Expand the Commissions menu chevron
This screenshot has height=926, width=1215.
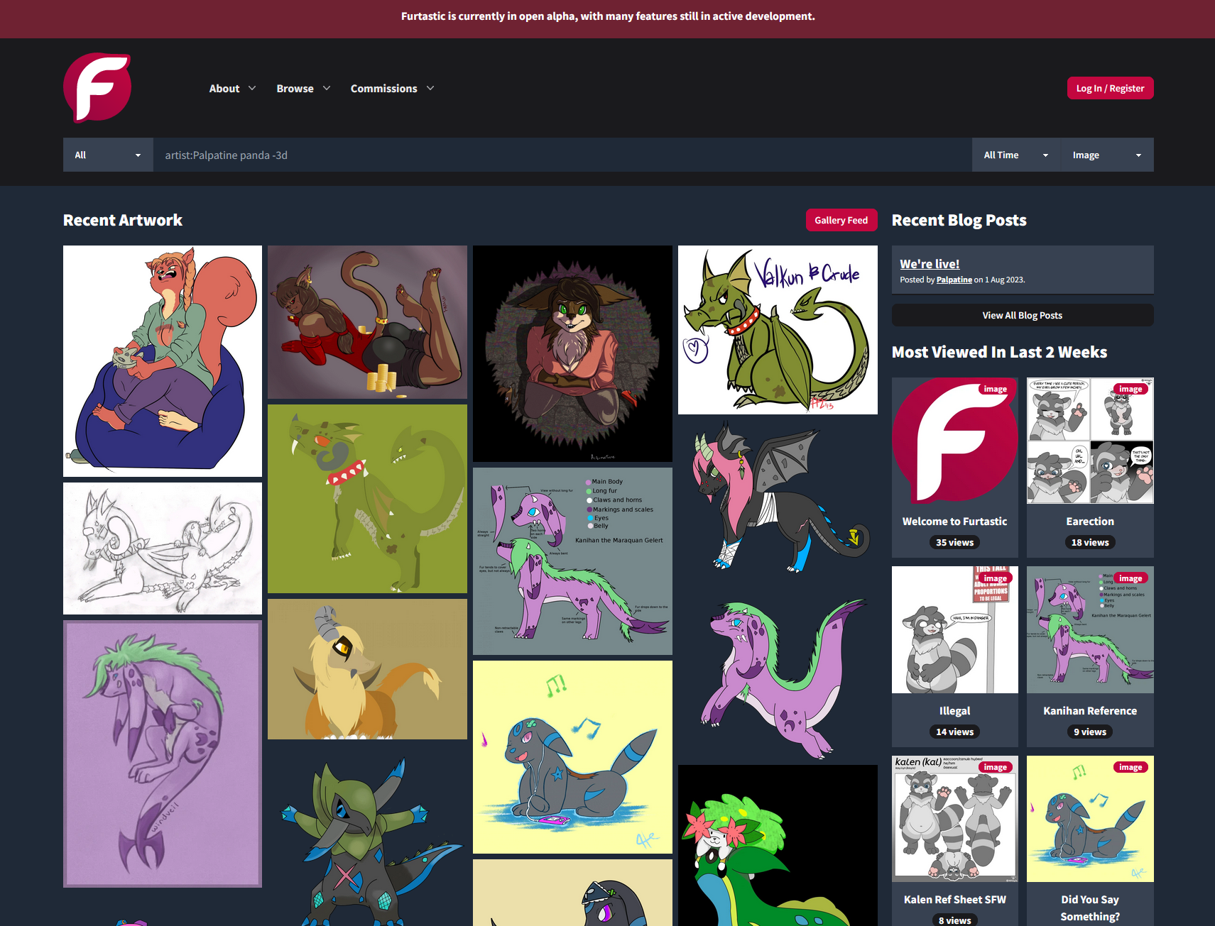click(x=430, y=88)
